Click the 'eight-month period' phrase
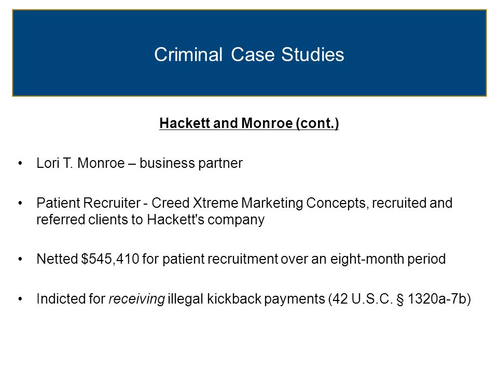This screenshot has height=373, width=498. coord(388,259)
